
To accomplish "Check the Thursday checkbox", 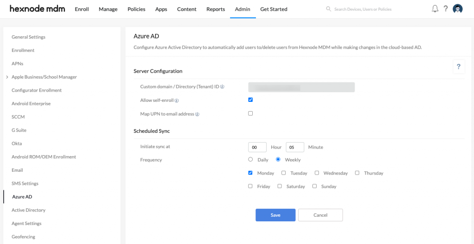I will pyautogui.click(x=357, y=173).
